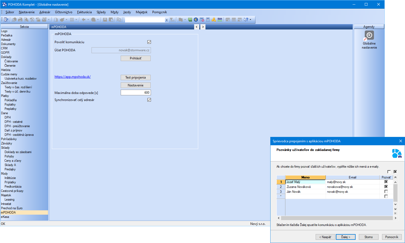Select the DPH - preúčtovanie section
This screenshot has width=405, height=243.
pos(17,126)
